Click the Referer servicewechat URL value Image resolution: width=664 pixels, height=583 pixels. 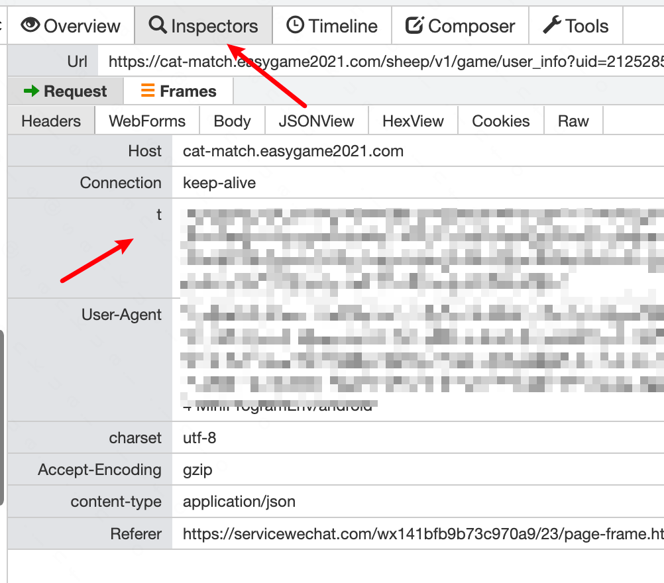point(423,534)
